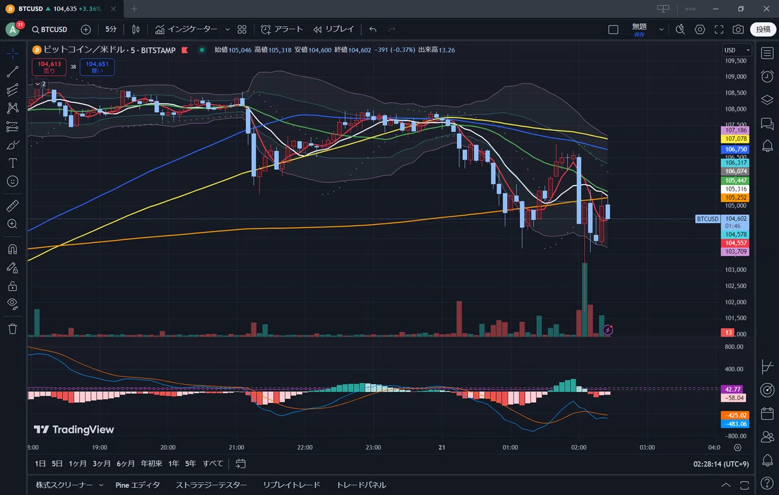
Task: Click the 投稿 publish button
Action: click(763, 29)
